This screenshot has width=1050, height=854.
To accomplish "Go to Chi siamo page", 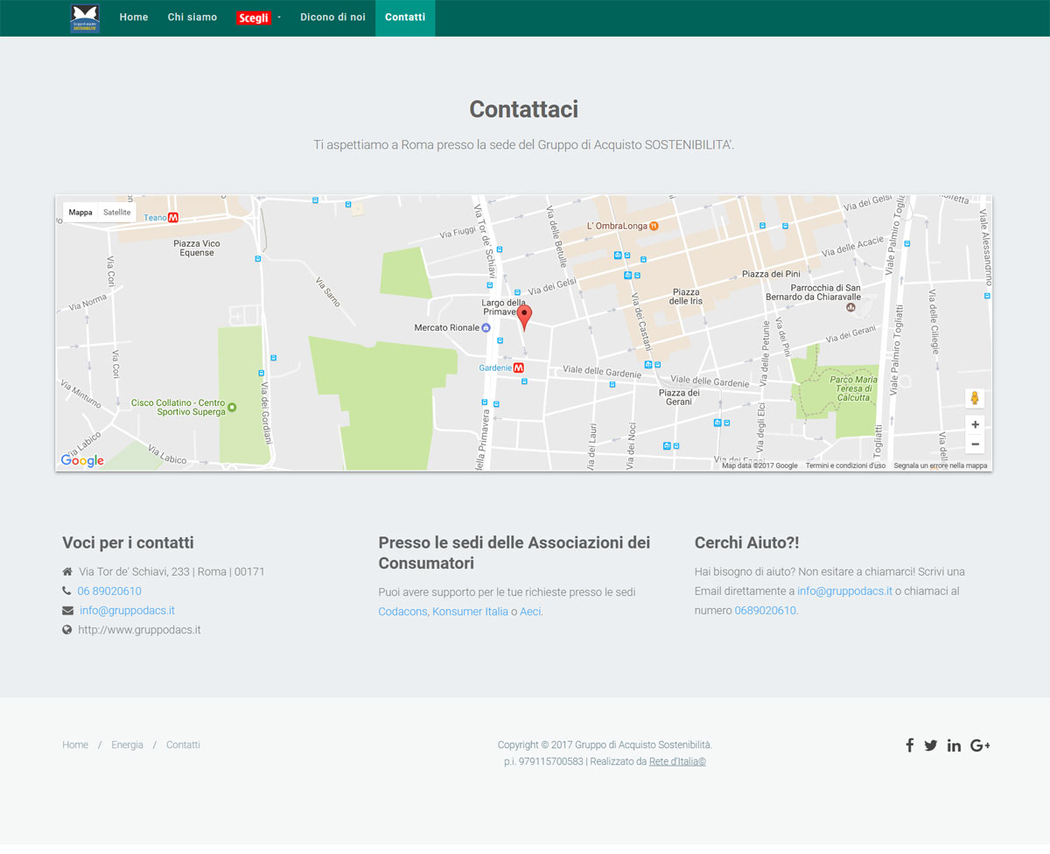I will tap(192, 17).
